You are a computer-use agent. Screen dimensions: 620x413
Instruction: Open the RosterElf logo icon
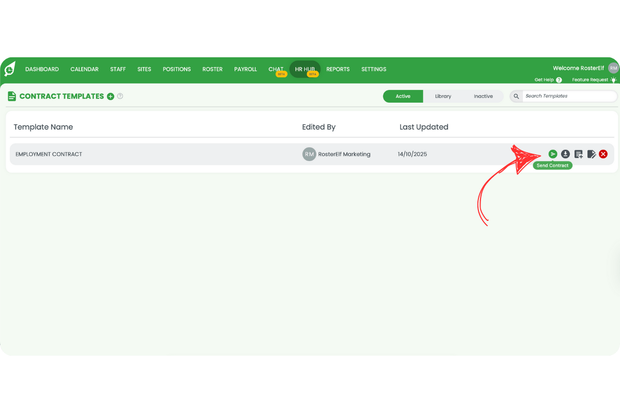coord(9,69)
